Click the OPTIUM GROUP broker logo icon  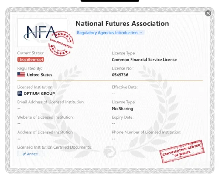pos(20,94)
